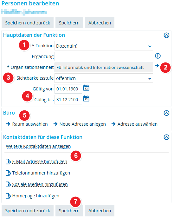Collapse the Hauptdaten der Funktion section
Screen dimensions: 174x218
[166, 35]
